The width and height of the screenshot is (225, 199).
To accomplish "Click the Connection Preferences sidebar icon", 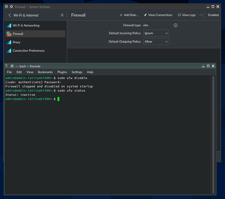I will click(9, 51).
